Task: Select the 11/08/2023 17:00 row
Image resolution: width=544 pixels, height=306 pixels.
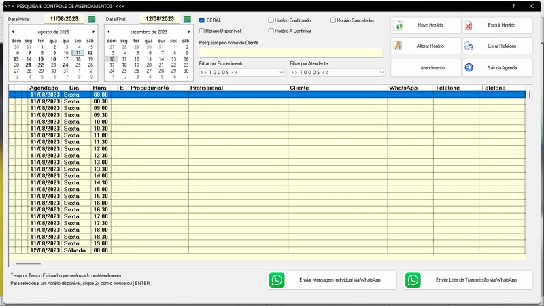Action: tap(267, 216)
